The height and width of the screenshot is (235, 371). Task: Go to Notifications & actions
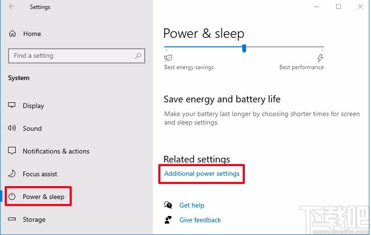point(56,151)
